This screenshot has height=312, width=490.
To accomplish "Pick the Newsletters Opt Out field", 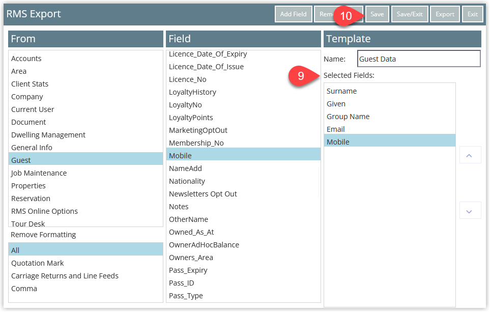I will point(243,194).
